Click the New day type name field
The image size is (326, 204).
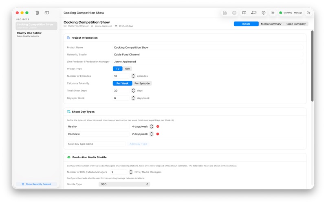click(x=96, y=144)
